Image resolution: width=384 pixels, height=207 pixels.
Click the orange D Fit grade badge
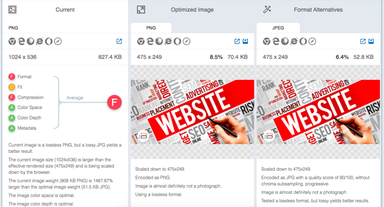pyautogui.click(x=12, y=87)
